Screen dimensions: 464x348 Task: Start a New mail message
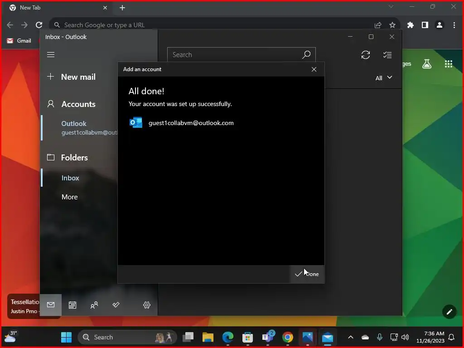coord(71,77)
